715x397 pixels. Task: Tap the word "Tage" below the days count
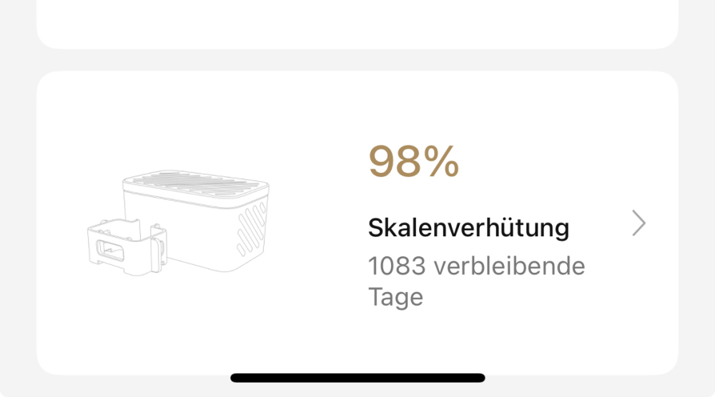click(x=395, y=296)
